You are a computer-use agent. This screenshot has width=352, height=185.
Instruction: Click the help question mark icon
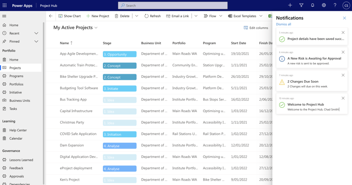coord(335,5)
